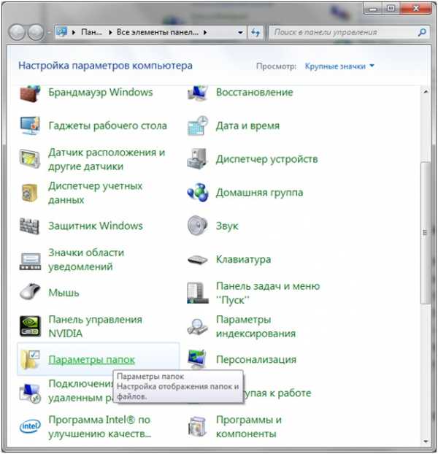Screen dimensions: 438x454
Task: Expand the Крупные значки view dropdown
Action: 339,66
